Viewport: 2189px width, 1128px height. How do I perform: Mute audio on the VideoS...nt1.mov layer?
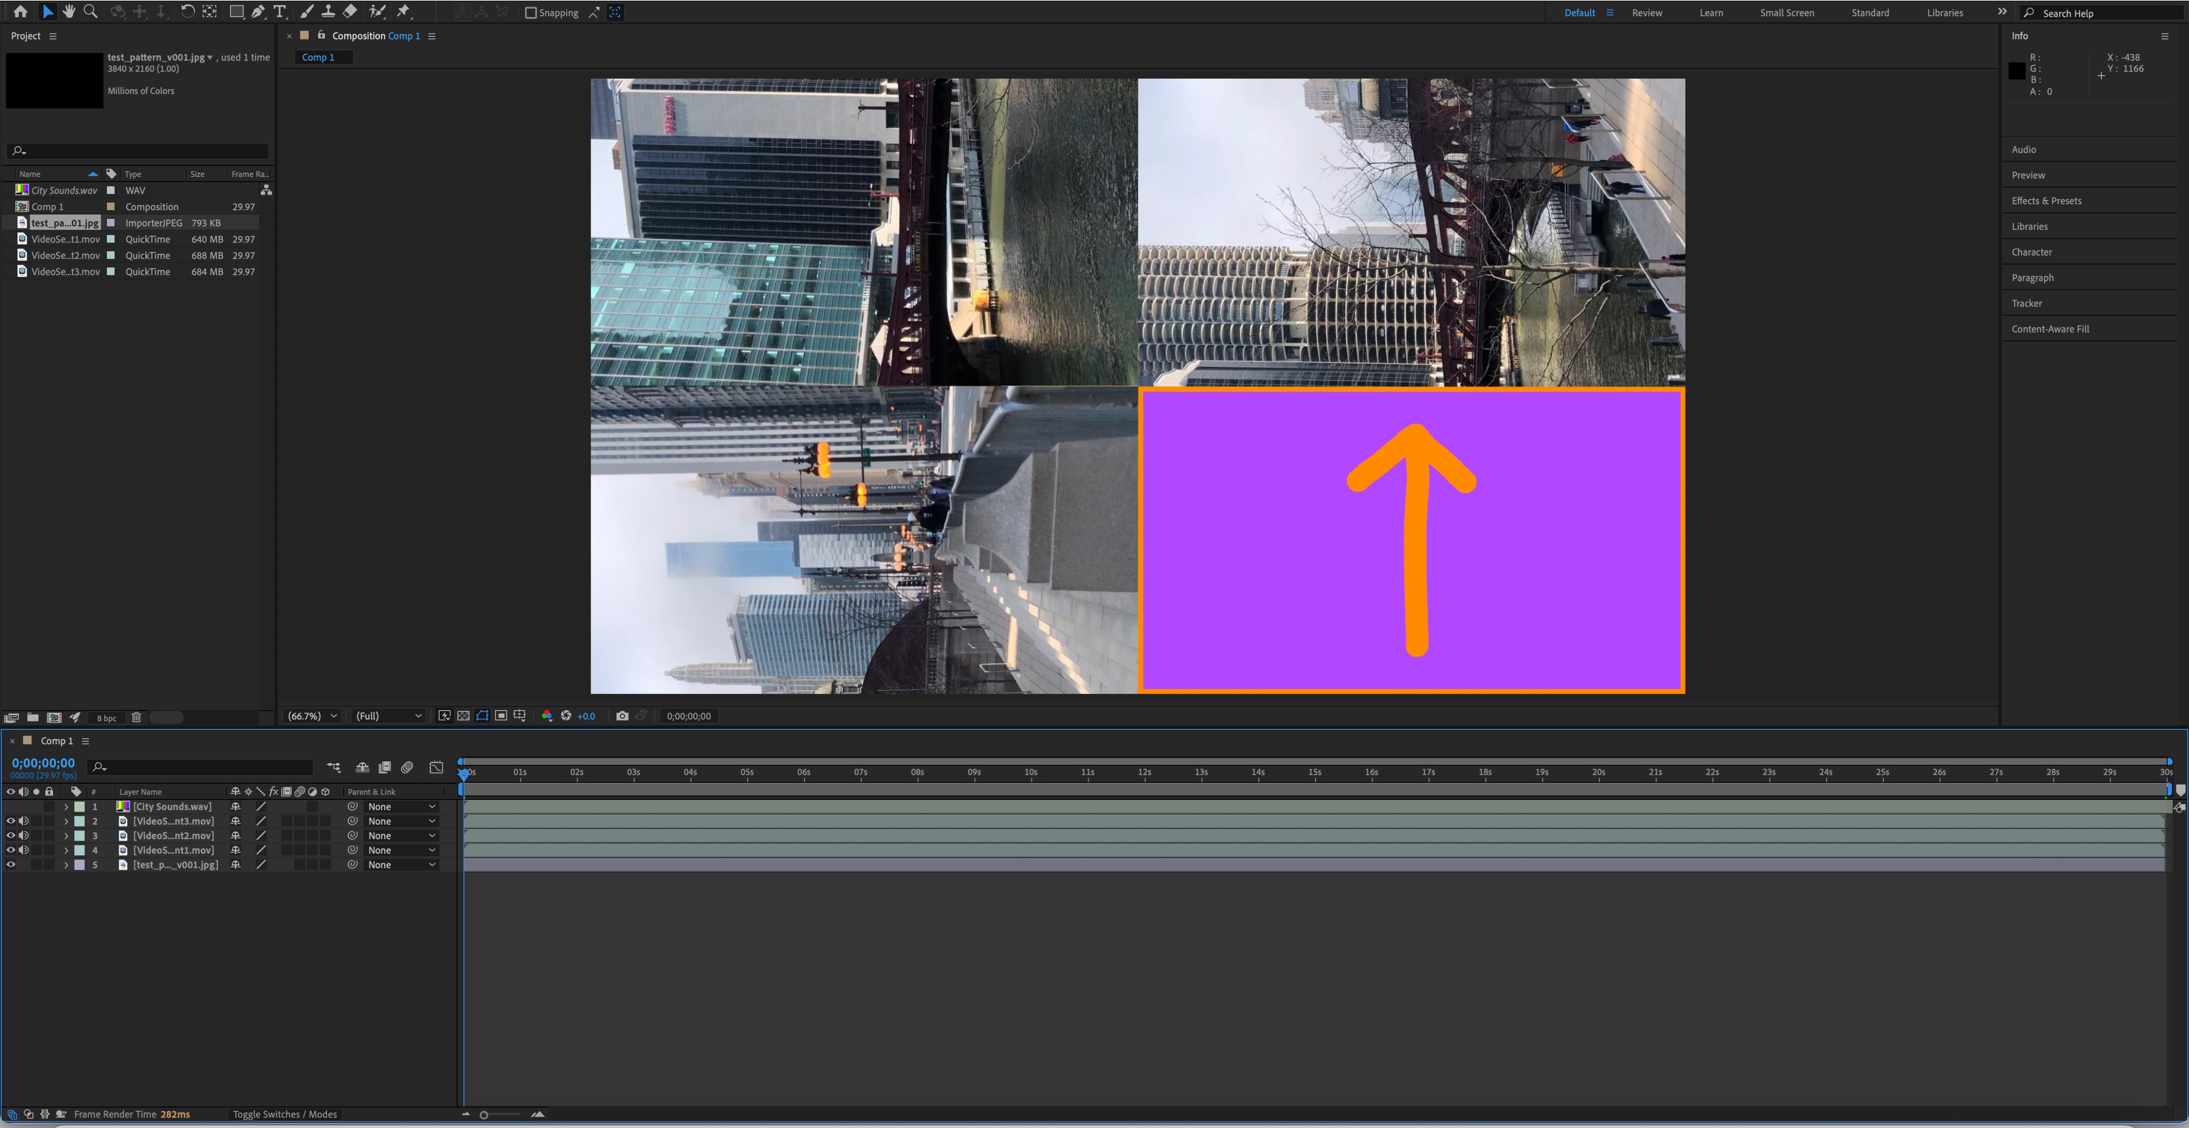(x=22, y=849)
